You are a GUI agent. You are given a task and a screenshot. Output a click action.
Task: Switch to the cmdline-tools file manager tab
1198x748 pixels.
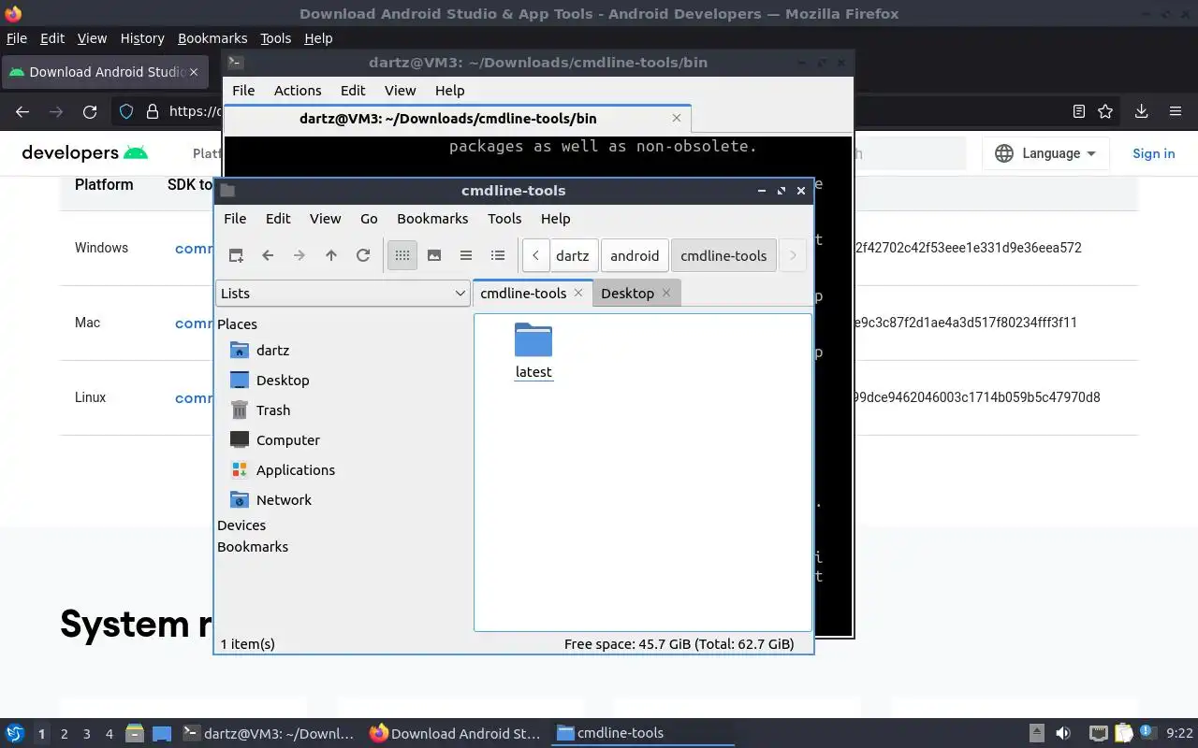point(523,293)
